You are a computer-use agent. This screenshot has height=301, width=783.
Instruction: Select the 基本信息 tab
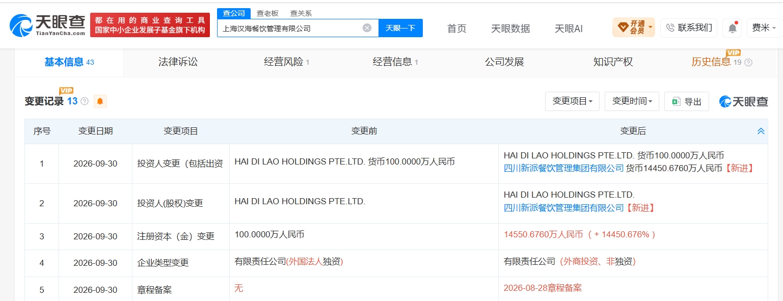69,62
